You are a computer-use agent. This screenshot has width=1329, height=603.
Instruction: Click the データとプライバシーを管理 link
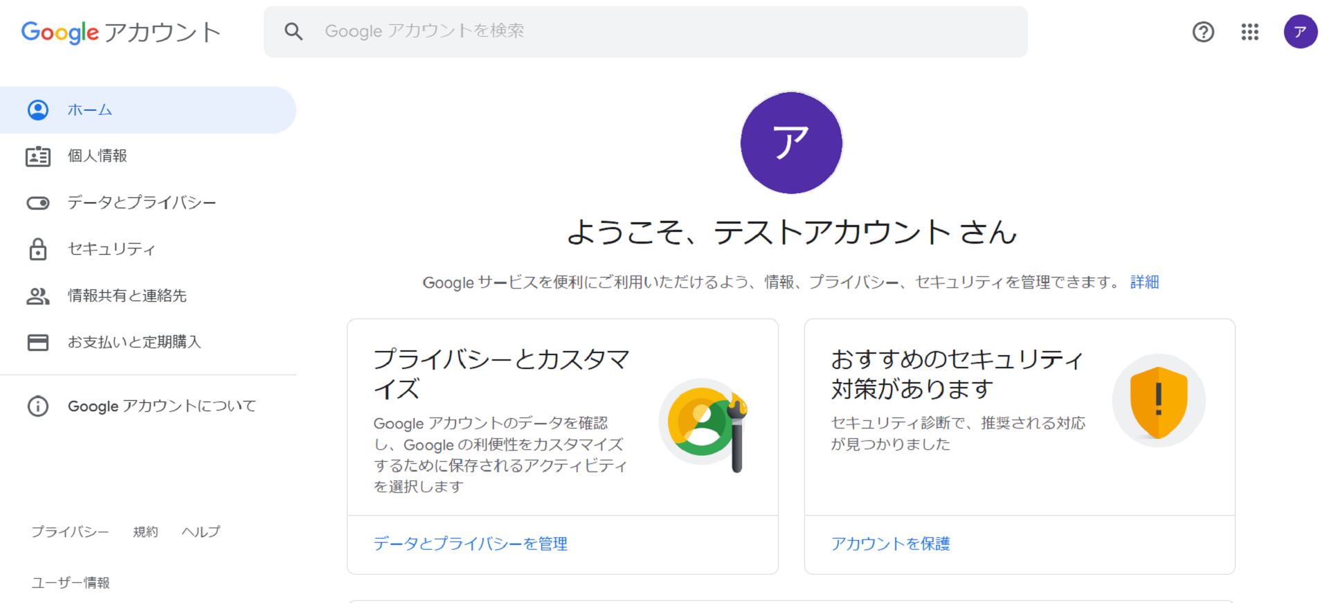click(470, 544)
